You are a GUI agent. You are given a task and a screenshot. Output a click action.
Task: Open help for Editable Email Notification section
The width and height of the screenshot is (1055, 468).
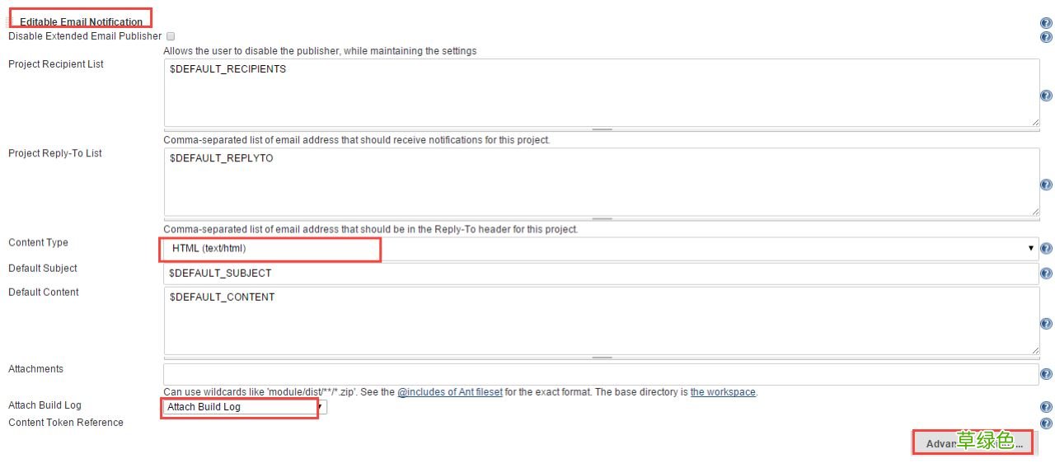(1046, 23)
